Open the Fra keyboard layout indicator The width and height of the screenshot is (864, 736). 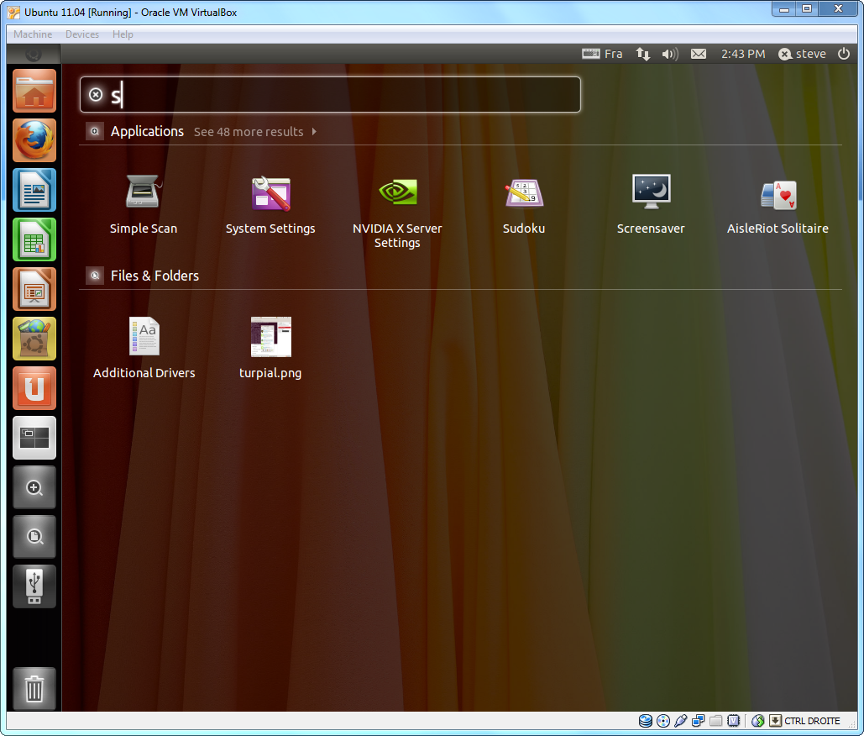[x=602, y=54]
